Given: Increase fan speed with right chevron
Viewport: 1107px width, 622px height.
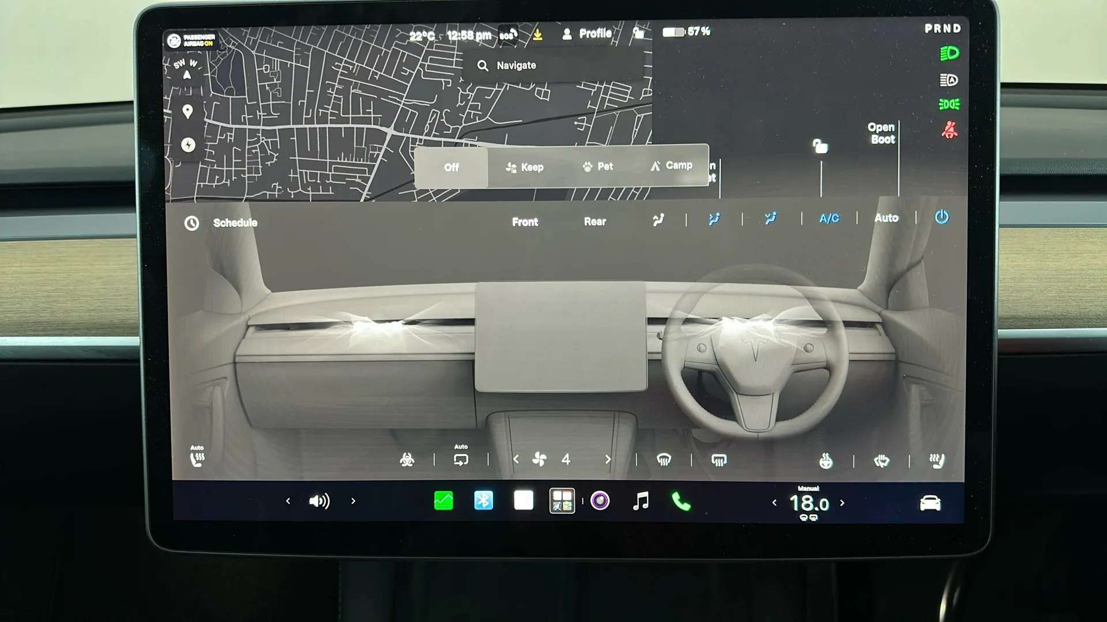Looking at the screenshot, I should pyautogui.click(x=608, y=459).
